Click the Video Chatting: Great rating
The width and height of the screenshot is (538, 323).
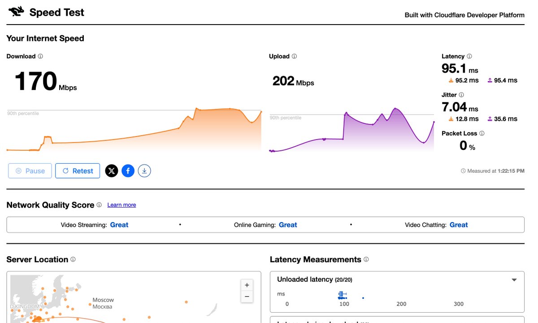point(436,225)
